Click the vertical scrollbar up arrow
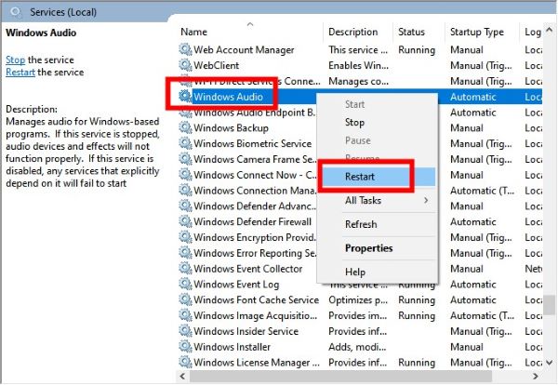This screenshot has height=385, width=558. pos(549,31)
